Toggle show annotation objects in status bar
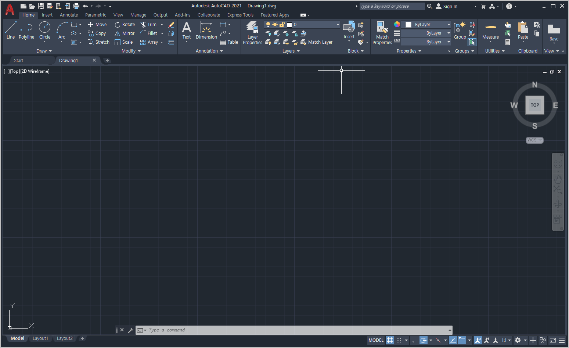The height and width of the screenshot is (348, 569). (x=478, y=340)
